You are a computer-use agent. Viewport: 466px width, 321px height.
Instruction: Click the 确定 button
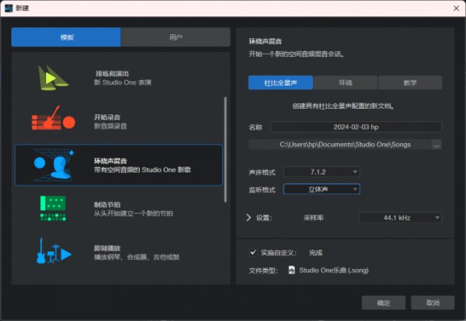384,303
